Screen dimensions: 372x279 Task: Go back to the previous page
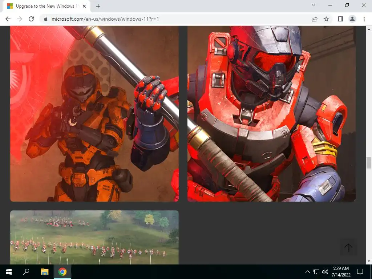(x=8, y=19)
